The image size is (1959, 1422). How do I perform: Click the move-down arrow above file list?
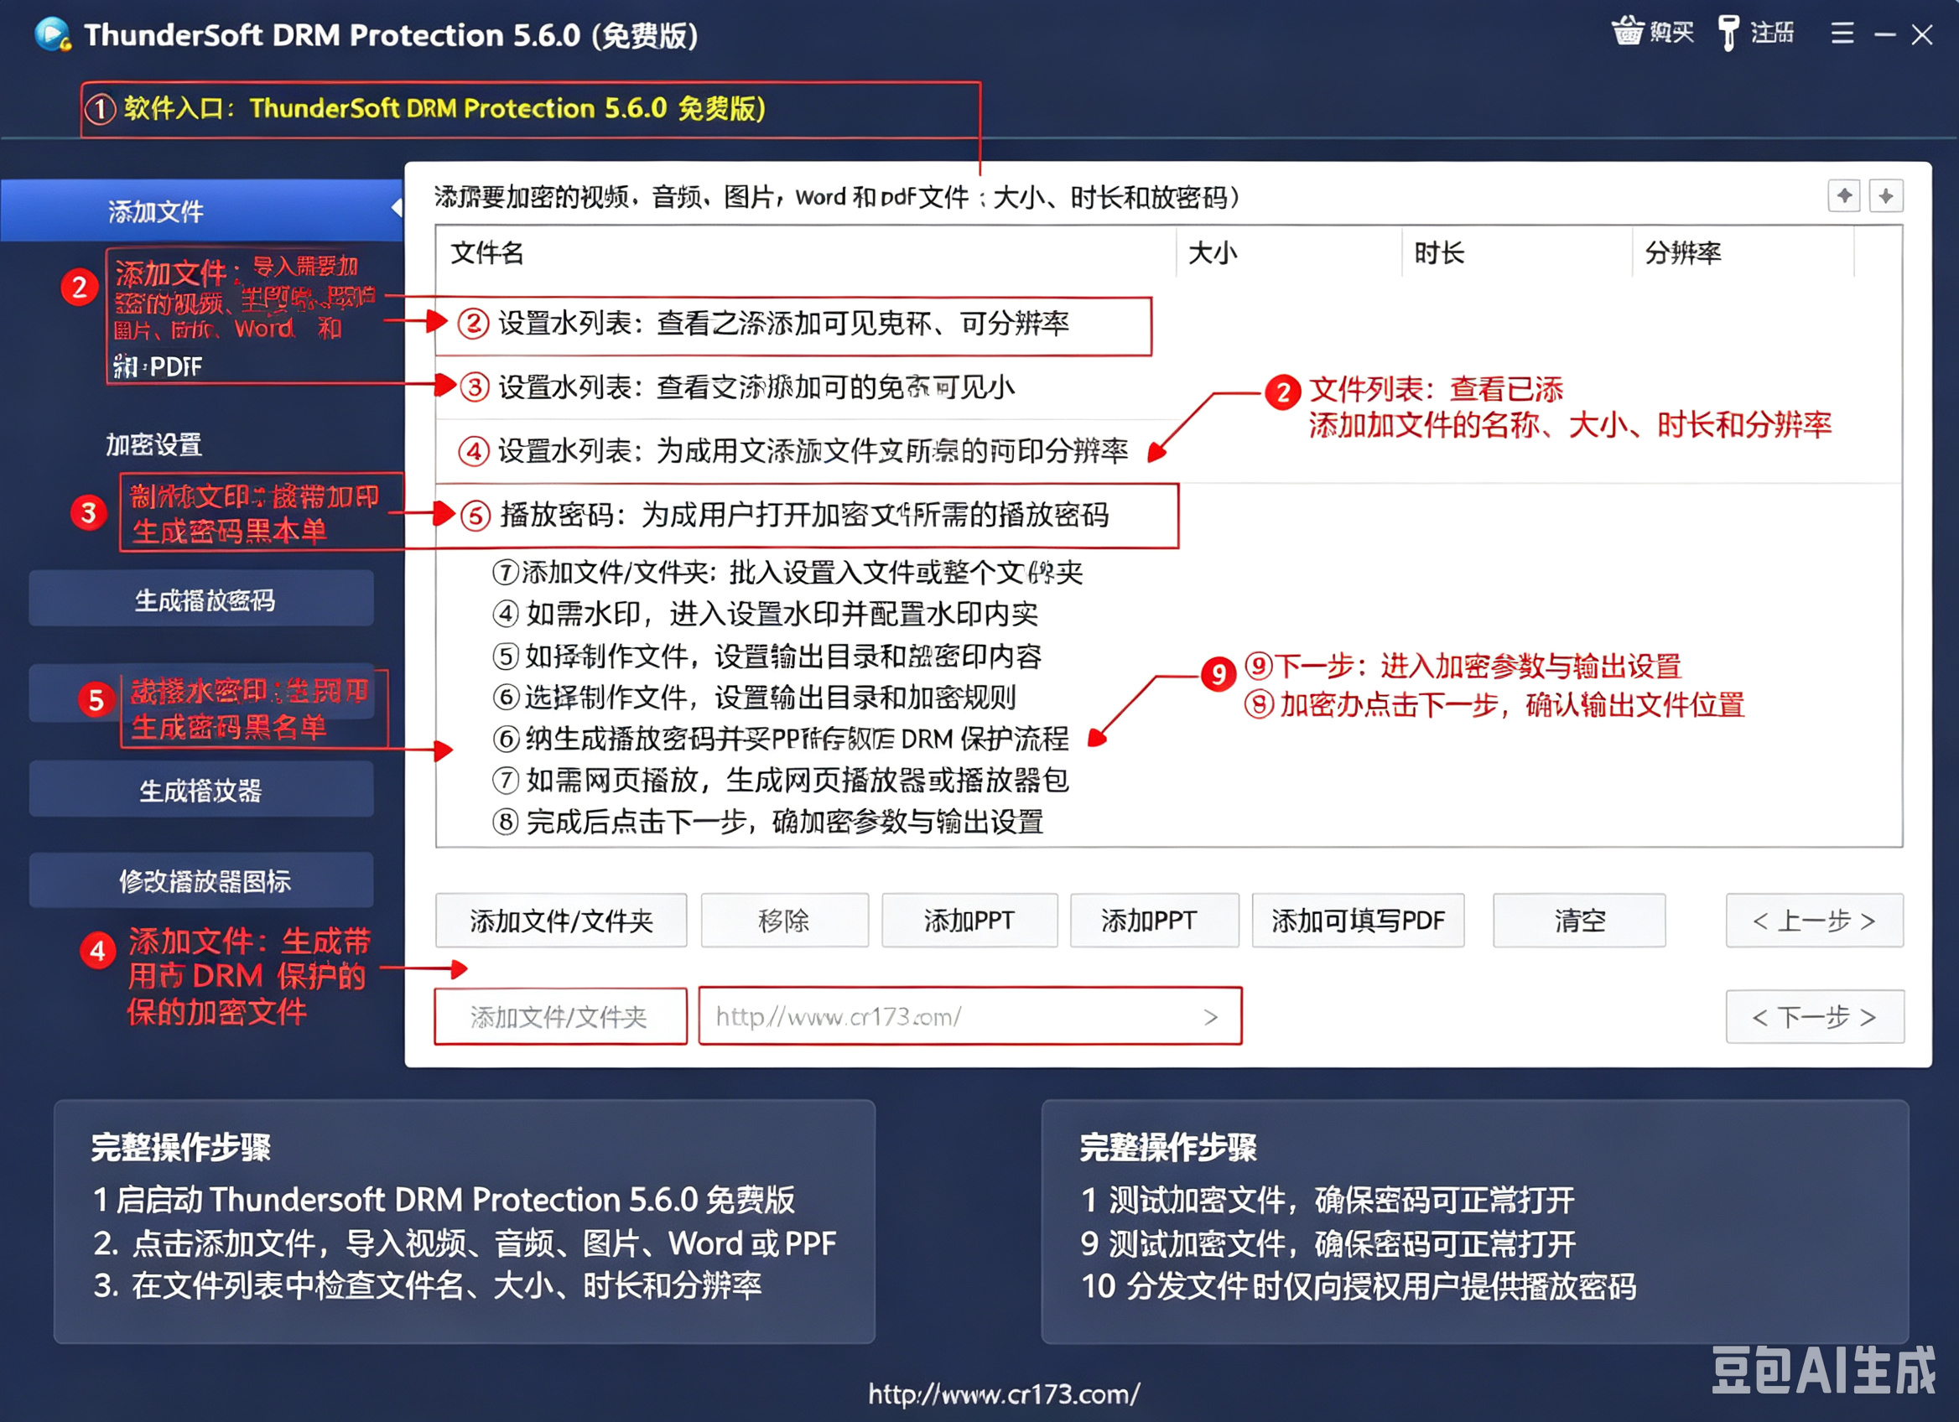point(1885,196)
